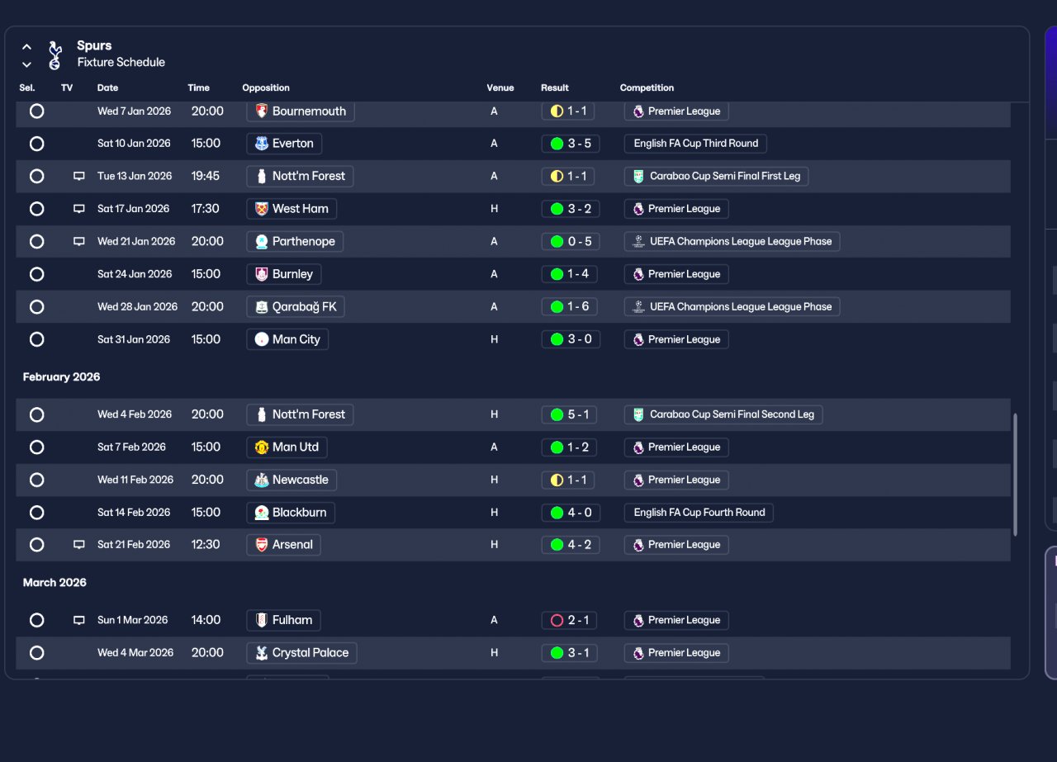Open Burnley club button
Image resolution: width=1057 pixels, height=762 pixels.
(284, 274)
